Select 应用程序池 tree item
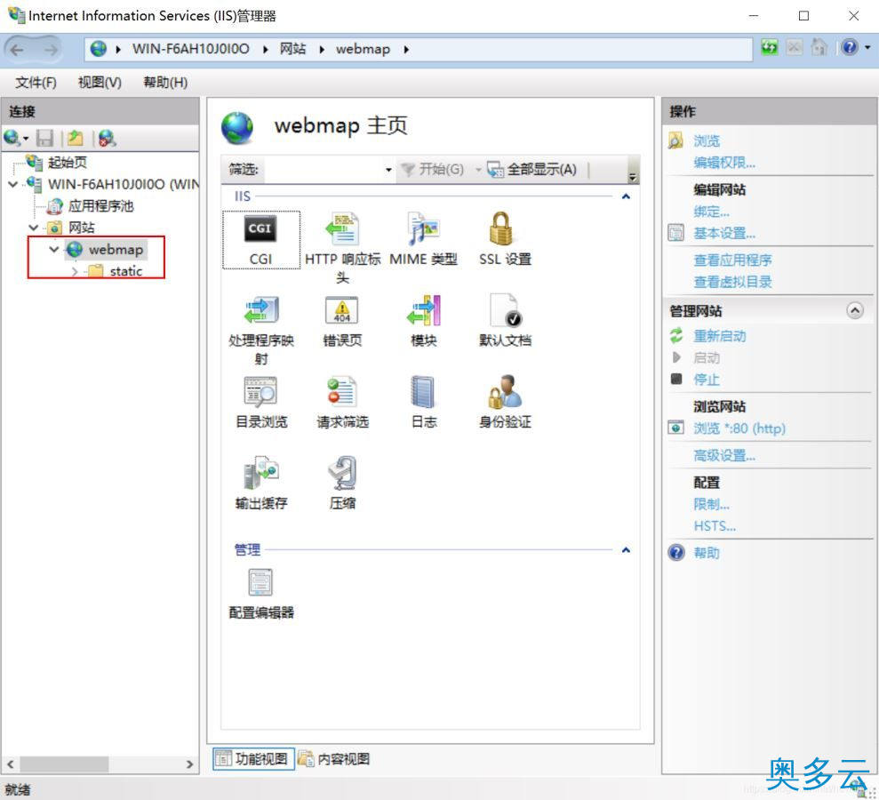This screenshot has height=800, width=879. (x=101, y=205)
